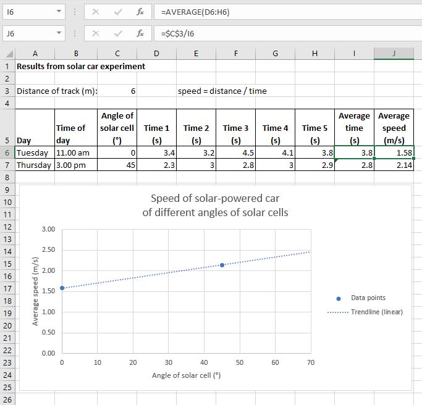Image resolution: width=422 pixels, height=405 pixels.
Task: Click the chart data point at angle 0
Action: pos(62,288)
